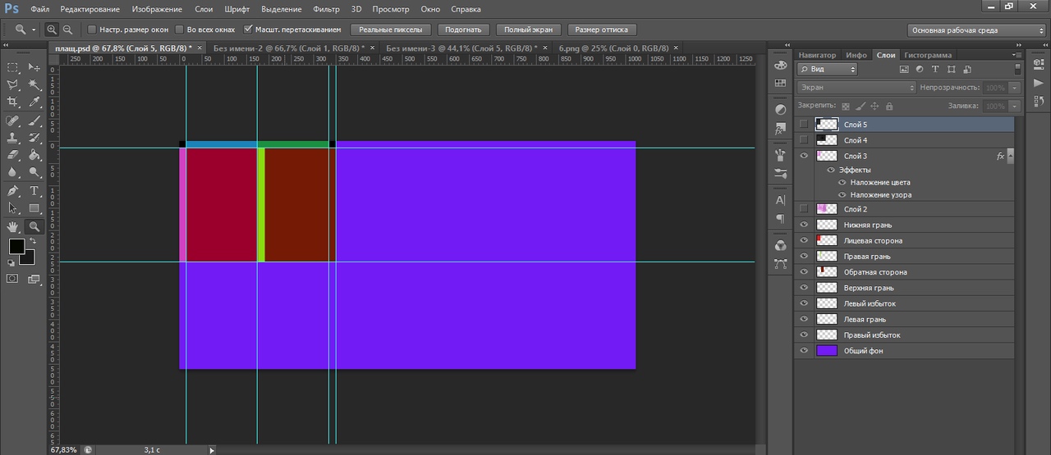Switch to the 'Навигатор' panel tab
The image size is (1051, 455).
817,55
